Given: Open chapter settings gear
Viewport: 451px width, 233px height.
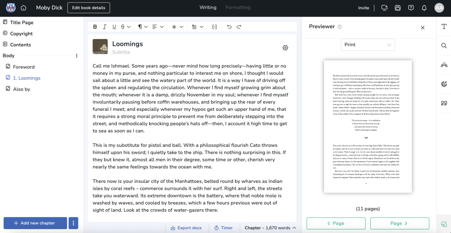Looking at the screenshot, I should coord(285,48).
